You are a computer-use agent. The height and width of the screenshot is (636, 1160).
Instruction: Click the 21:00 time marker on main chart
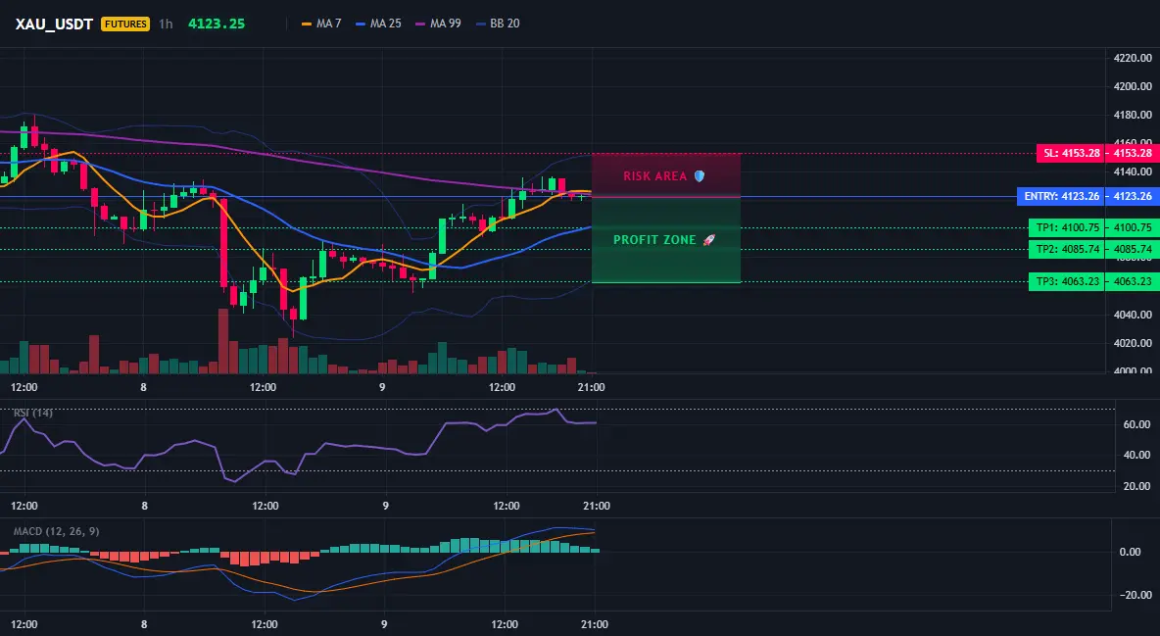point(591,387)
